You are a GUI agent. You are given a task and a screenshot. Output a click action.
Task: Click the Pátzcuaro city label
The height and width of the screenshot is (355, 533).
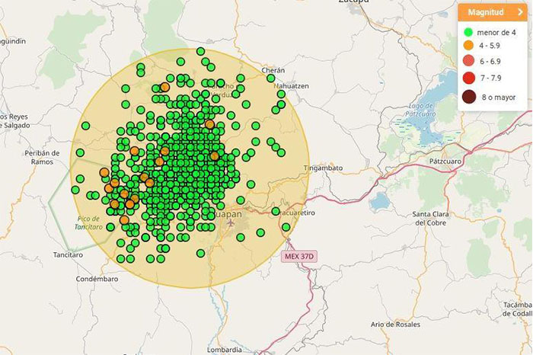[x=446, y=162]
